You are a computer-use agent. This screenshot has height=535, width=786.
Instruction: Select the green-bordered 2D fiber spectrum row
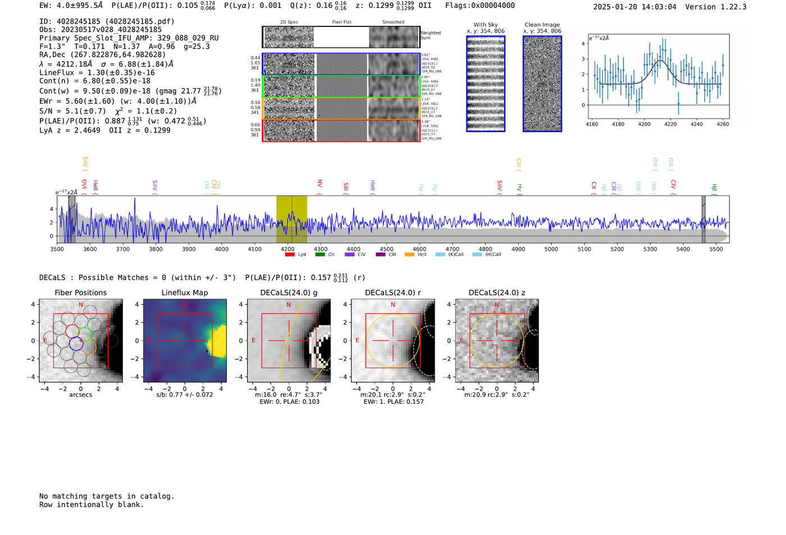pyautogui.click(x=341, y=86)
